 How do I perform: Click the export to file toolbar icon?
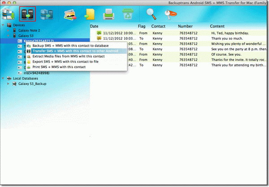tap(90, 14)
